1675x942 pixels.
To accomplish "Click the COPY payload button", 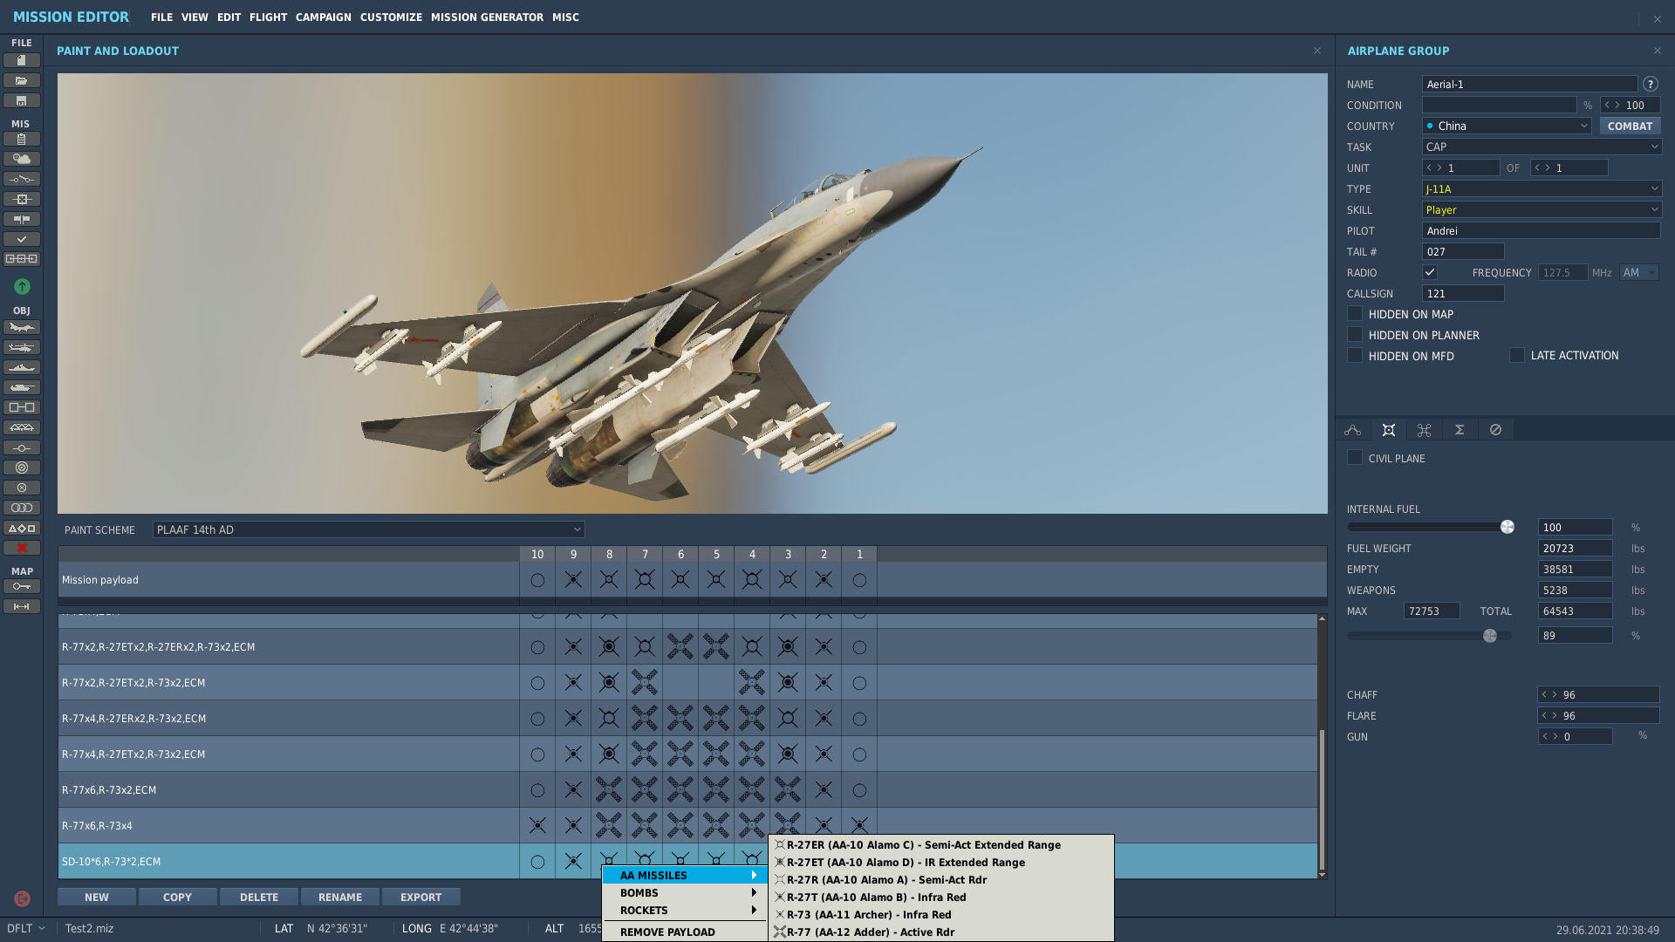I will pos(177,897).
